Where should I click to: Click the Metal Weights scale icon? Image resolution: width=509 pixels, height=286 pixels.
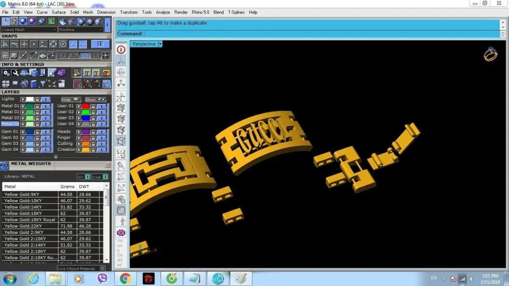tap(4, 166)
